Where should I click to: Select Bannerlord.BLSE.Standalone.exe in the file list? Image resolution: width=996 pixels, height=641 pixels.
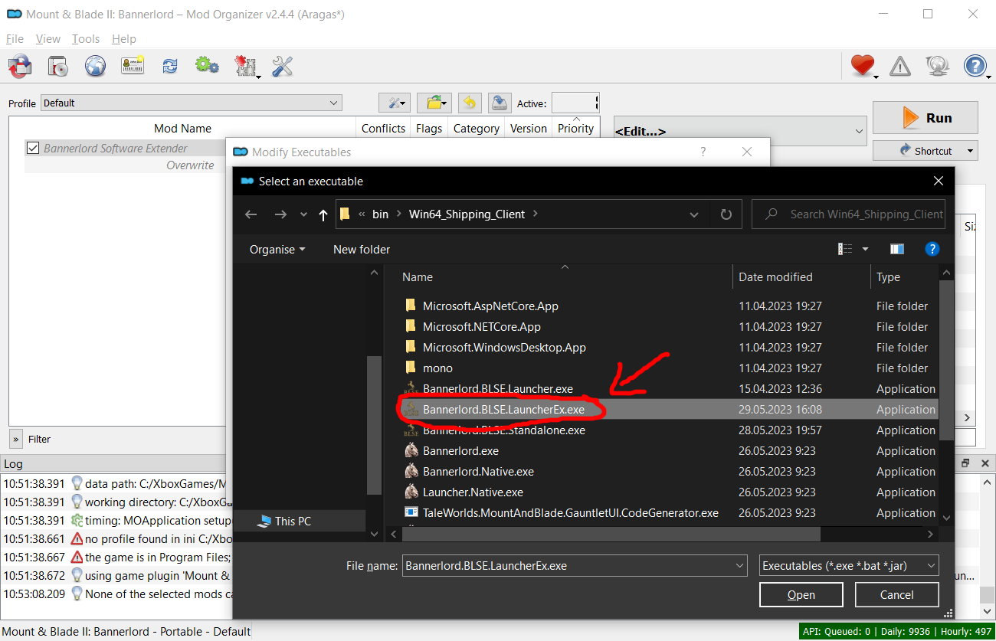point(503,430)
